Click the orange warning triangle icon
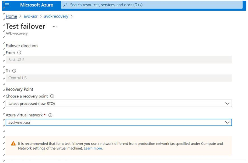Screen dimensions: 248x163 pos(13,143)
